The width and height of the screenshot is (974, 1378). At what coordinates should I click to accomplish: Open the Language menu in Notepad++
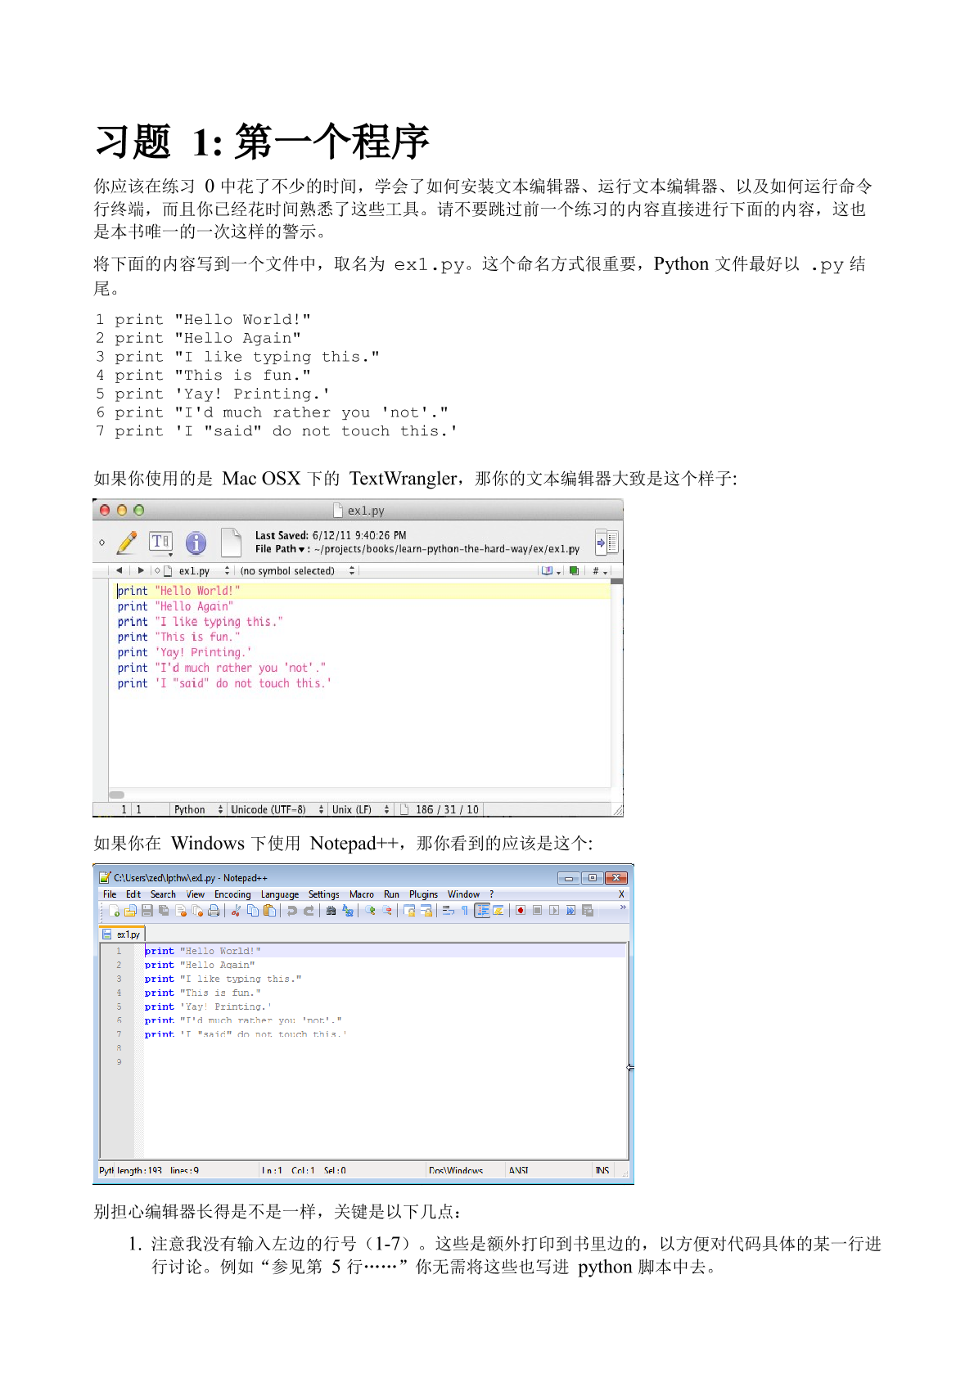[x=280, y=894]
